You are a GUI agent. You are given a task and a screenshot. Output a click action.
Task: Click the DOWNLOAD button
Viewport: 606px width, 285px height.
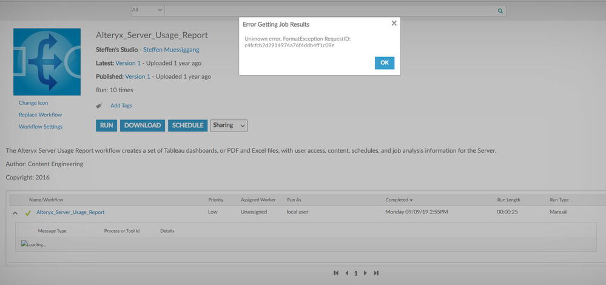coord(143,126)
